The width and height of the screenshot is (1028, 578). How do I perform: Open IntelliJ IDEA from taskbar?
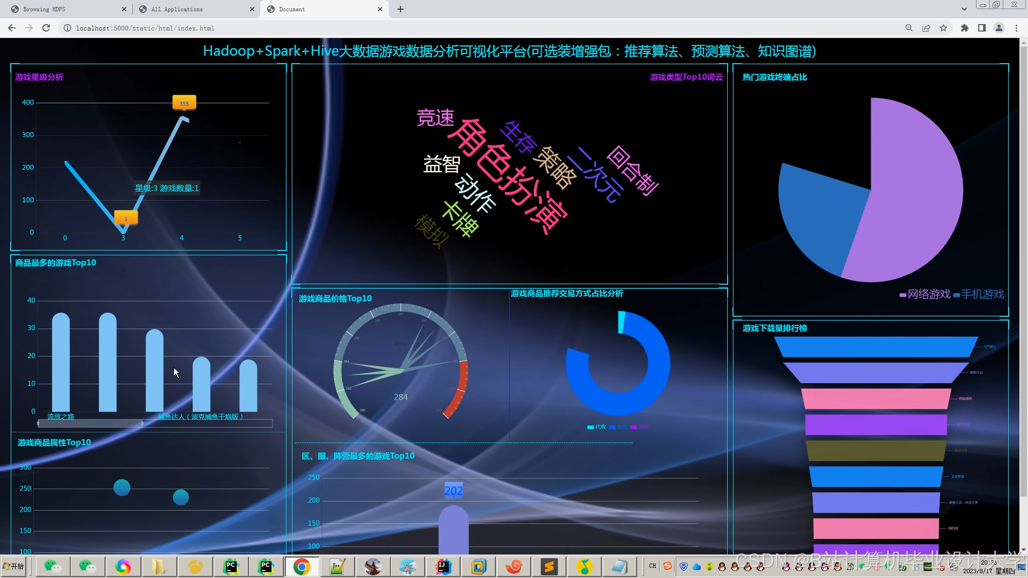(x=443, y=566)
